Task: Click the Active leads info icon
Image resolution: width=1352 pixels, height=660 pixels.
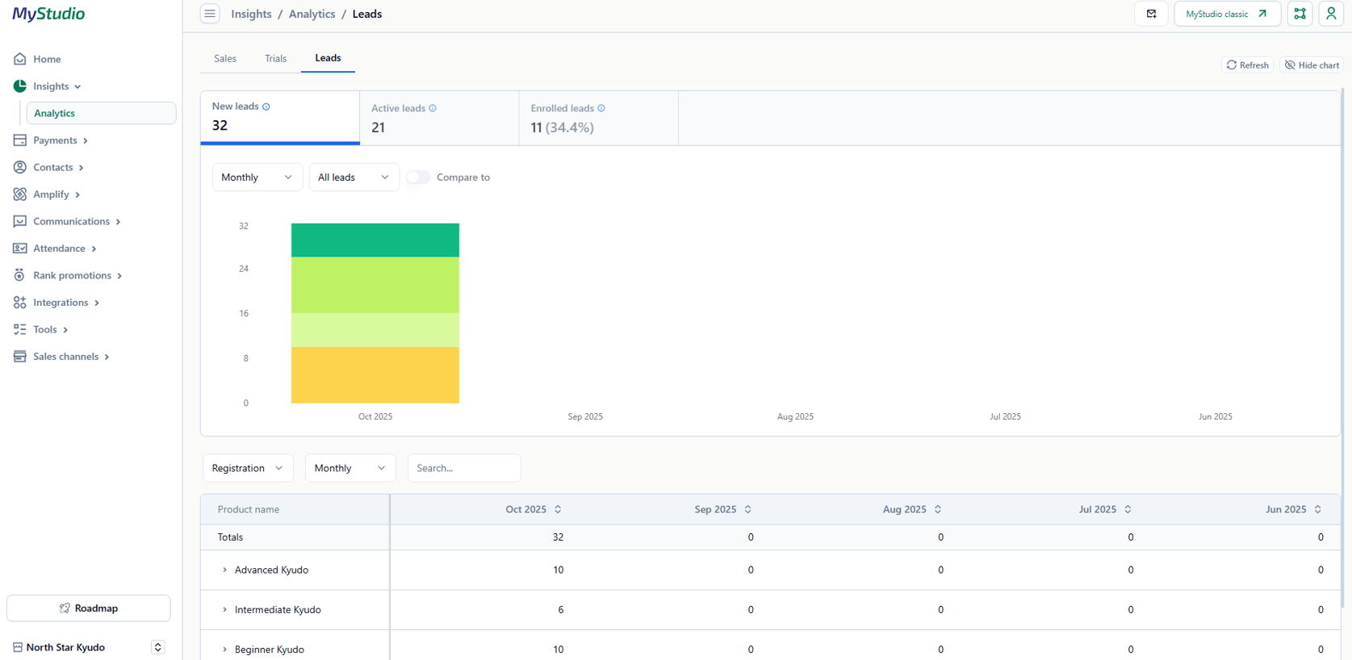Action: tap(433, 108)
